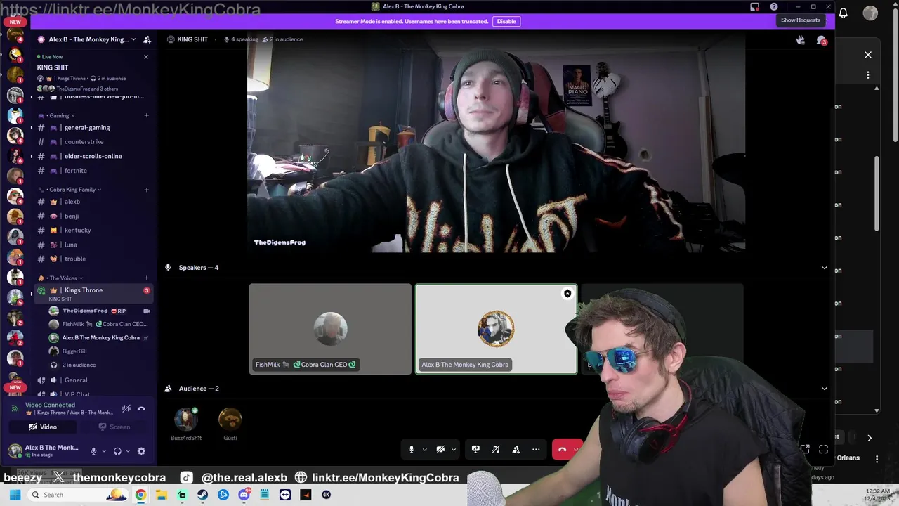Open elder-scrolls-online channel

click(93, 156)
